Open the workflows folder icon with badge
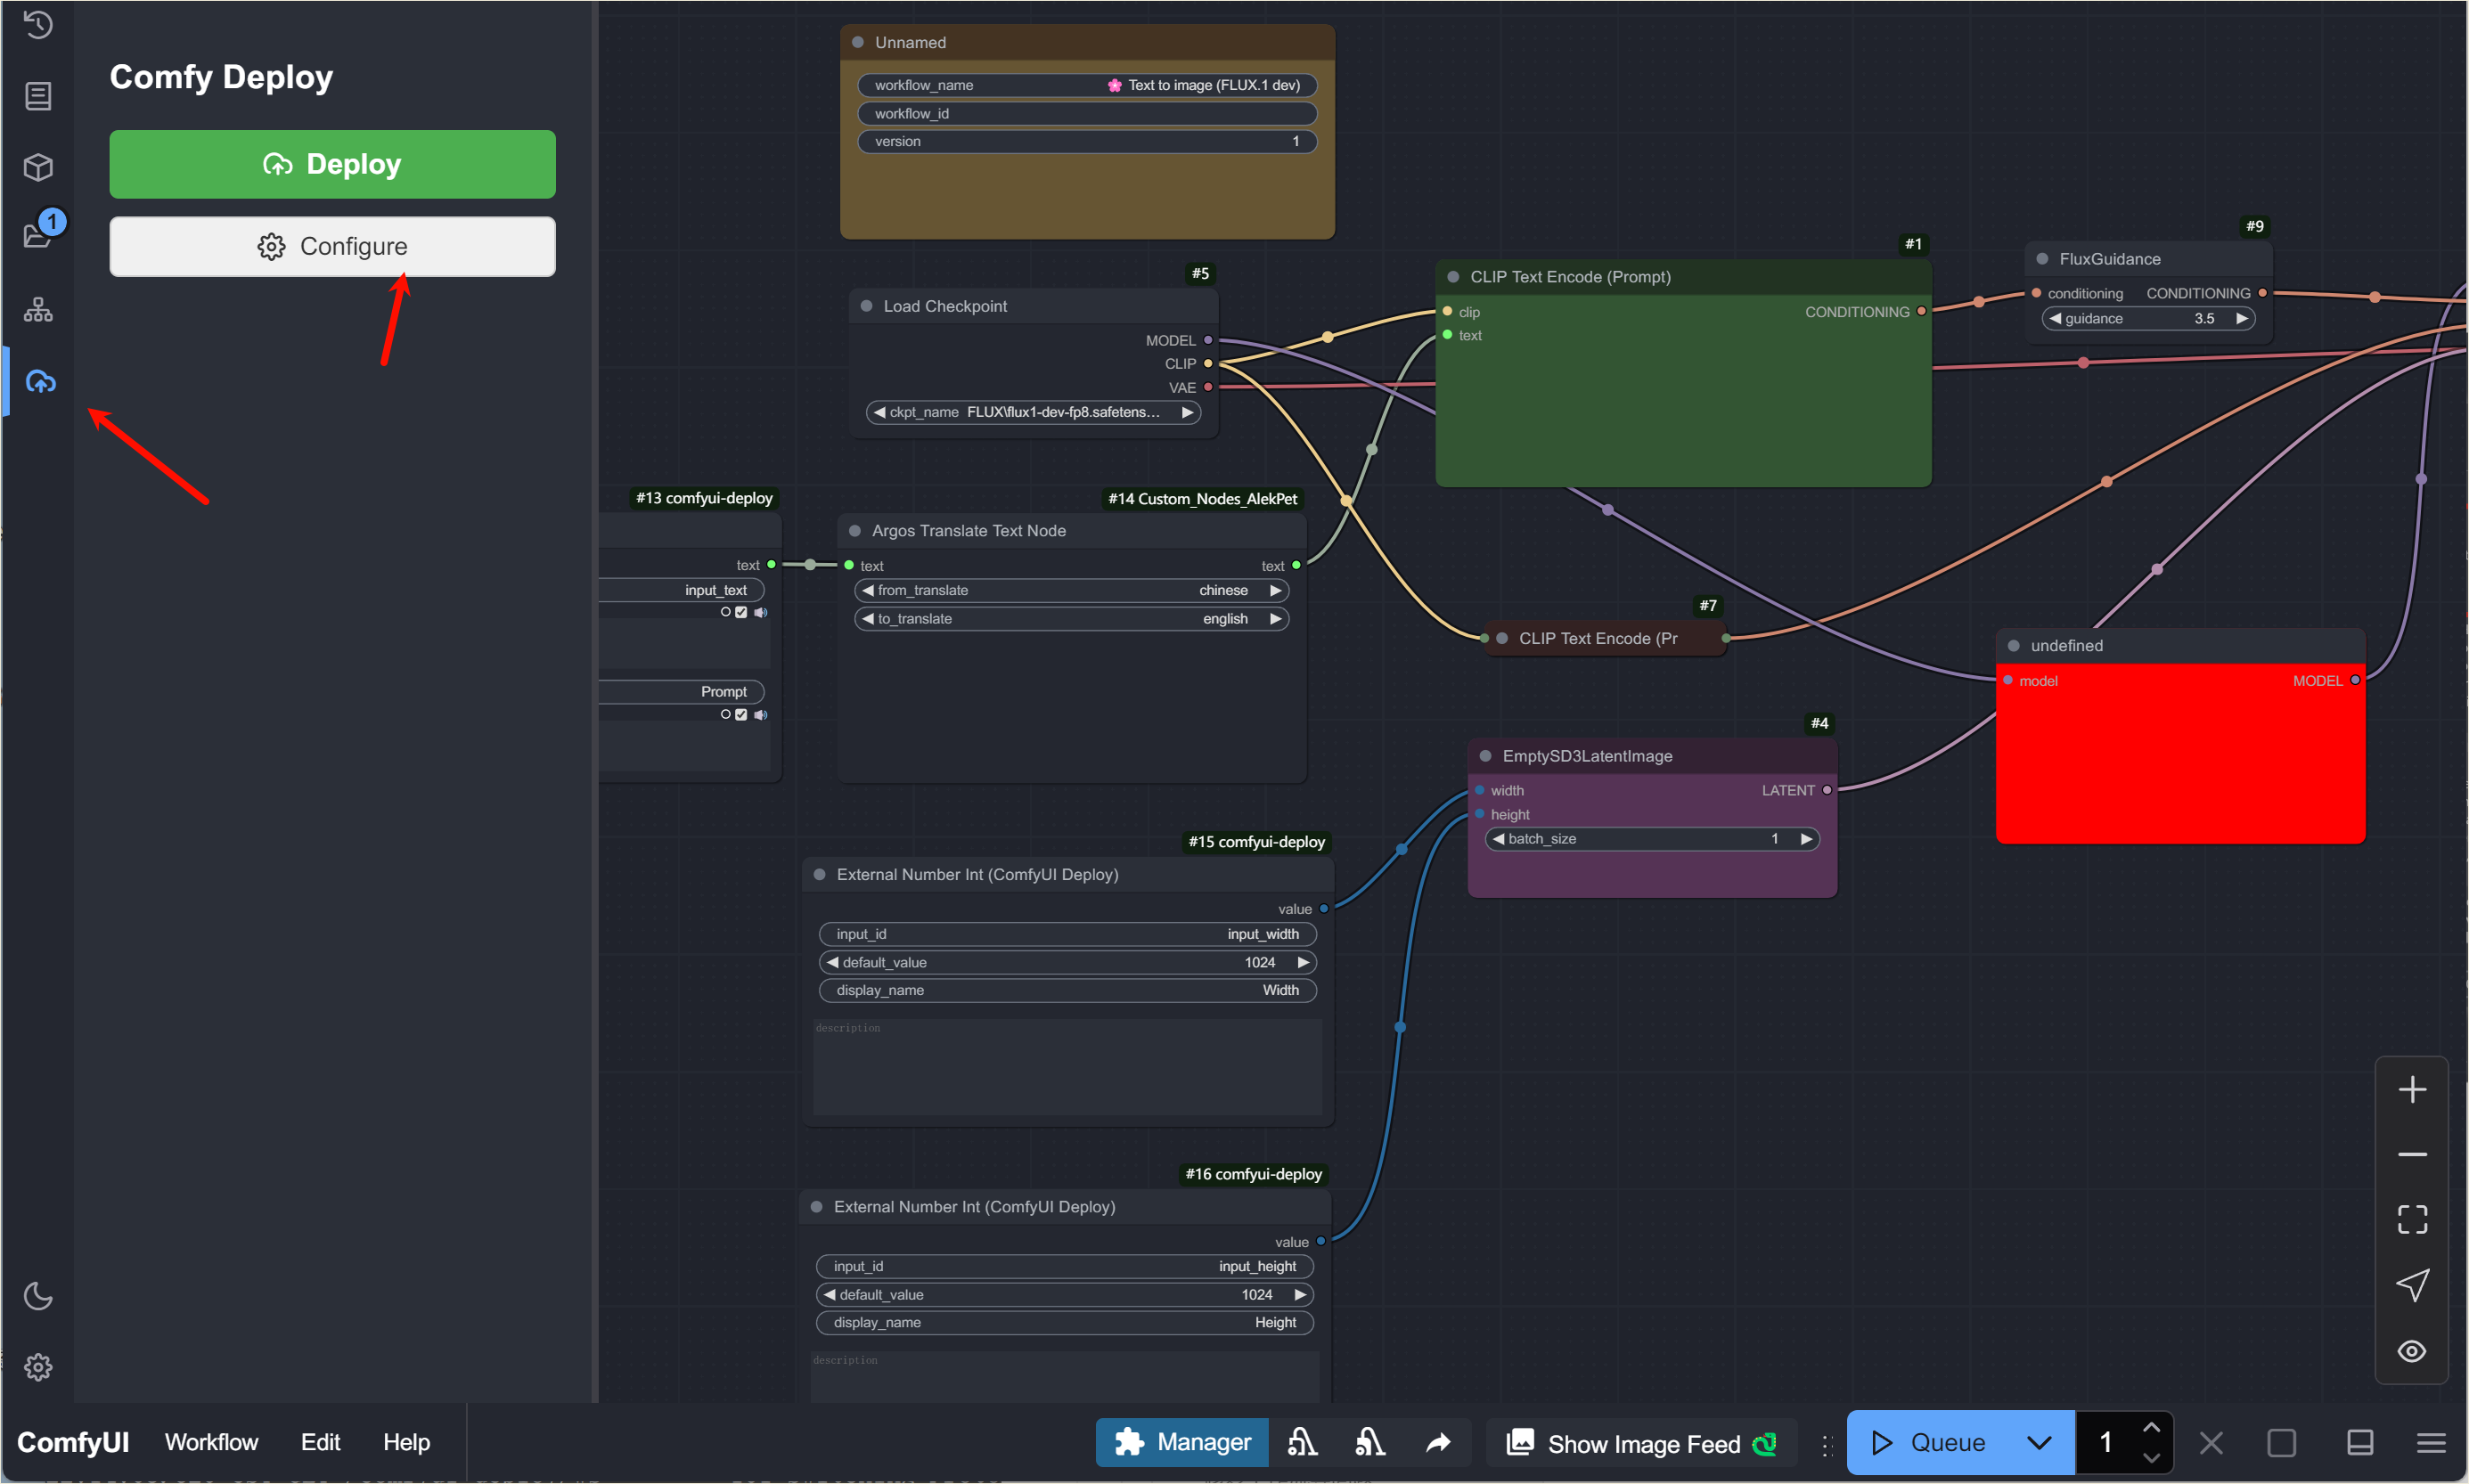 tap(38, 236)
